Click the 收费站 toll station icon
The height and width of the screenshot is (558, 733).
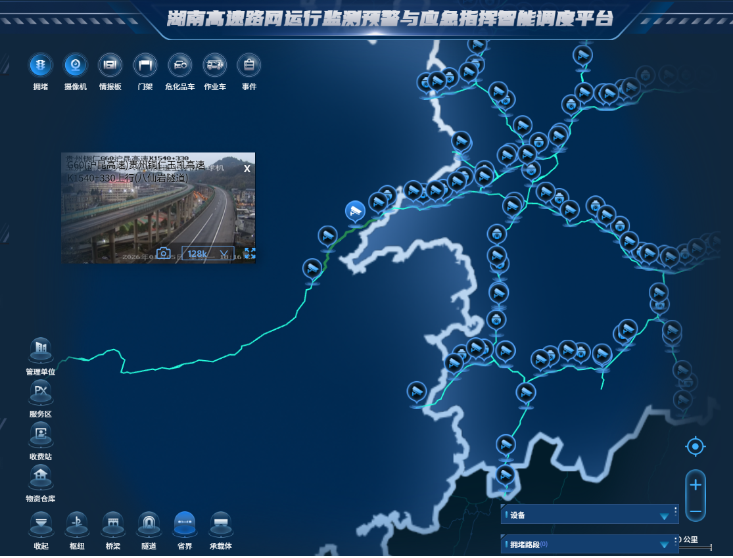41,434
